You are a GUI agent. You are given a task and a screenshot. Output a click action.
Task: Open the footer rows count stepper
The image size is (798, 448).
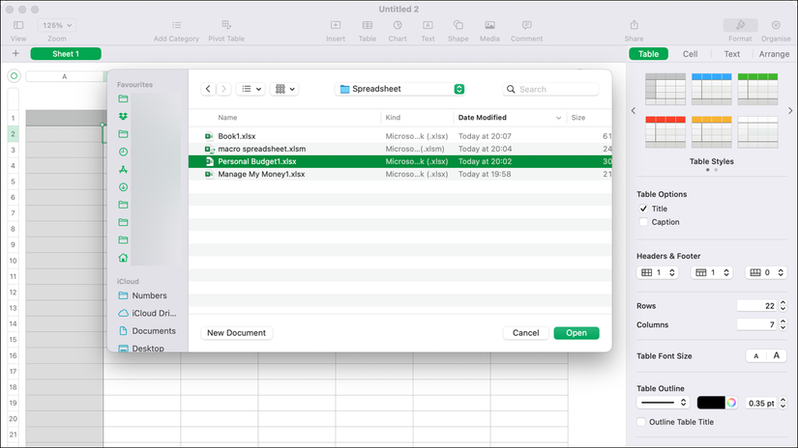766,273
